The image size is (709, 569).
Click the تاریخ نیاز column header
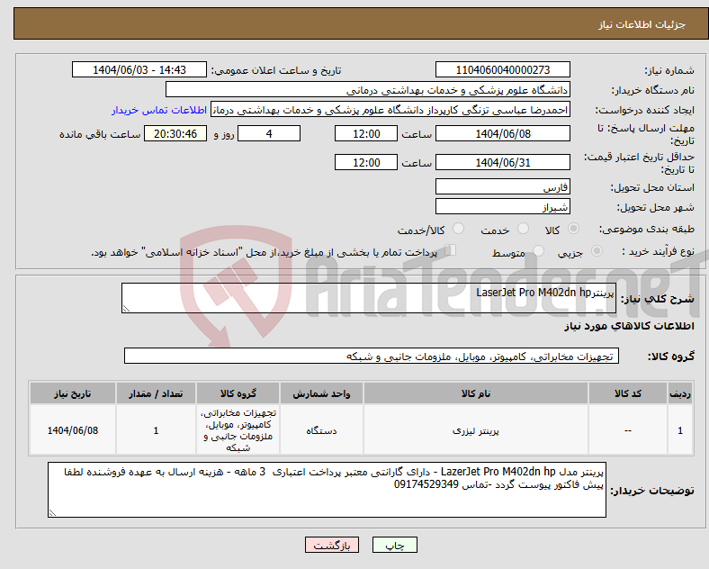pyautogui.click(x=72, y=393)
